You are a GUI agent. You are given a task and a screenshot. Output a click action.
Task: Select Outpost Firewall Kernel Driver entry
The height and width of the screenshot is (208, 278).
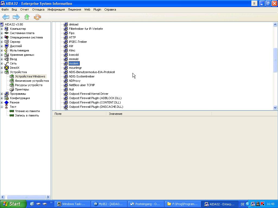(89, 94)
